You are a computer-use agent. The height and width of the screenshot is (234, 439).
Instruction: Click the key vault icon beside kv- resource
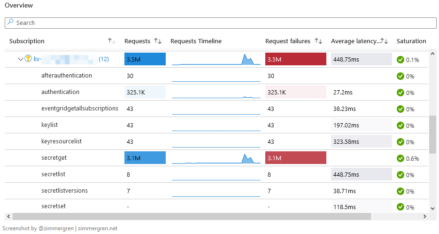click(28, 59)
